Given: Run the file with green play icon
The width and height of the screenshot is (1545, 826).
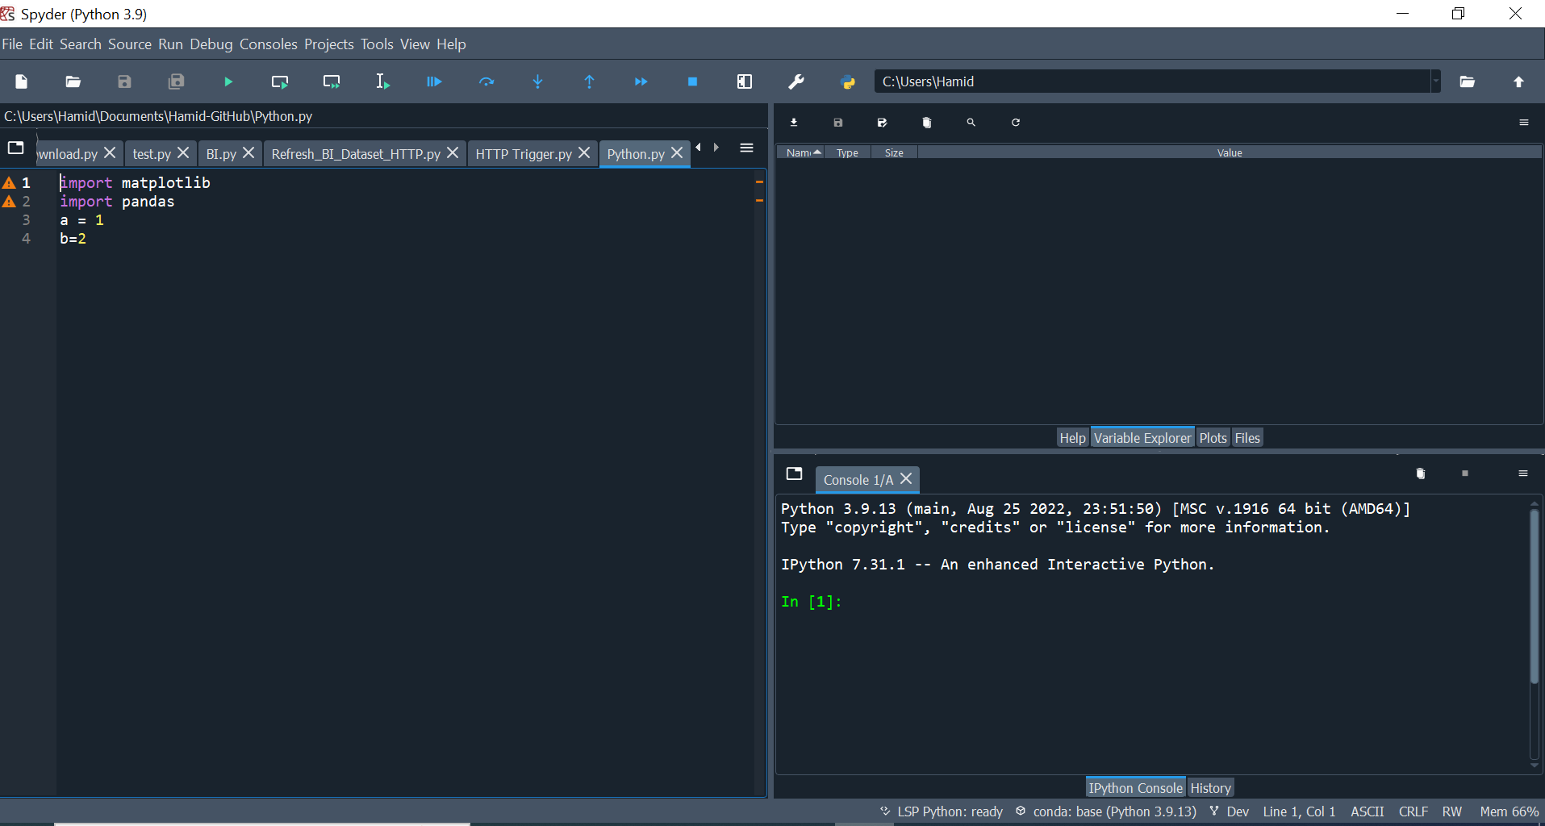Looking at the screenshot, I should coord(228,81).
